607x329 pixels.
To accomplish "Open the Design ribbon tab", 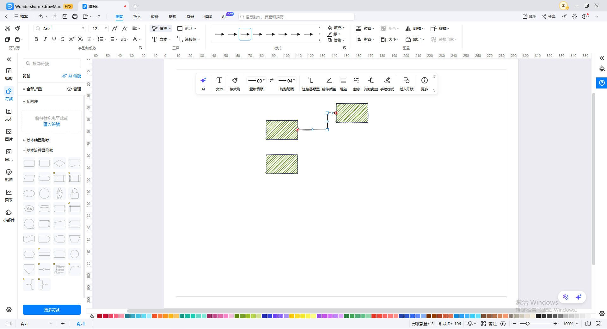I will 155,16.
